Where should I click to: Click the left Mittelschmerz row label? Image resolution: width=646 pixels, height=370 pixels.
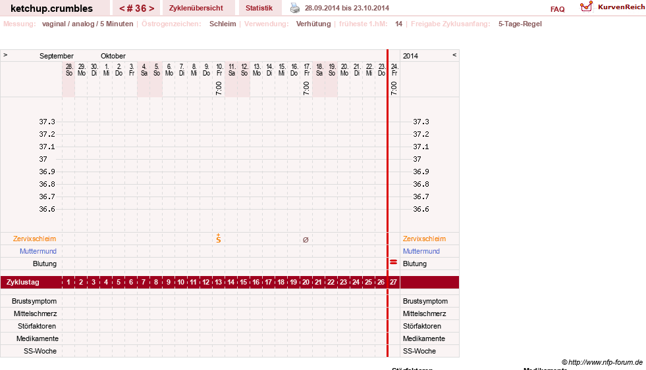pos(35,313)
